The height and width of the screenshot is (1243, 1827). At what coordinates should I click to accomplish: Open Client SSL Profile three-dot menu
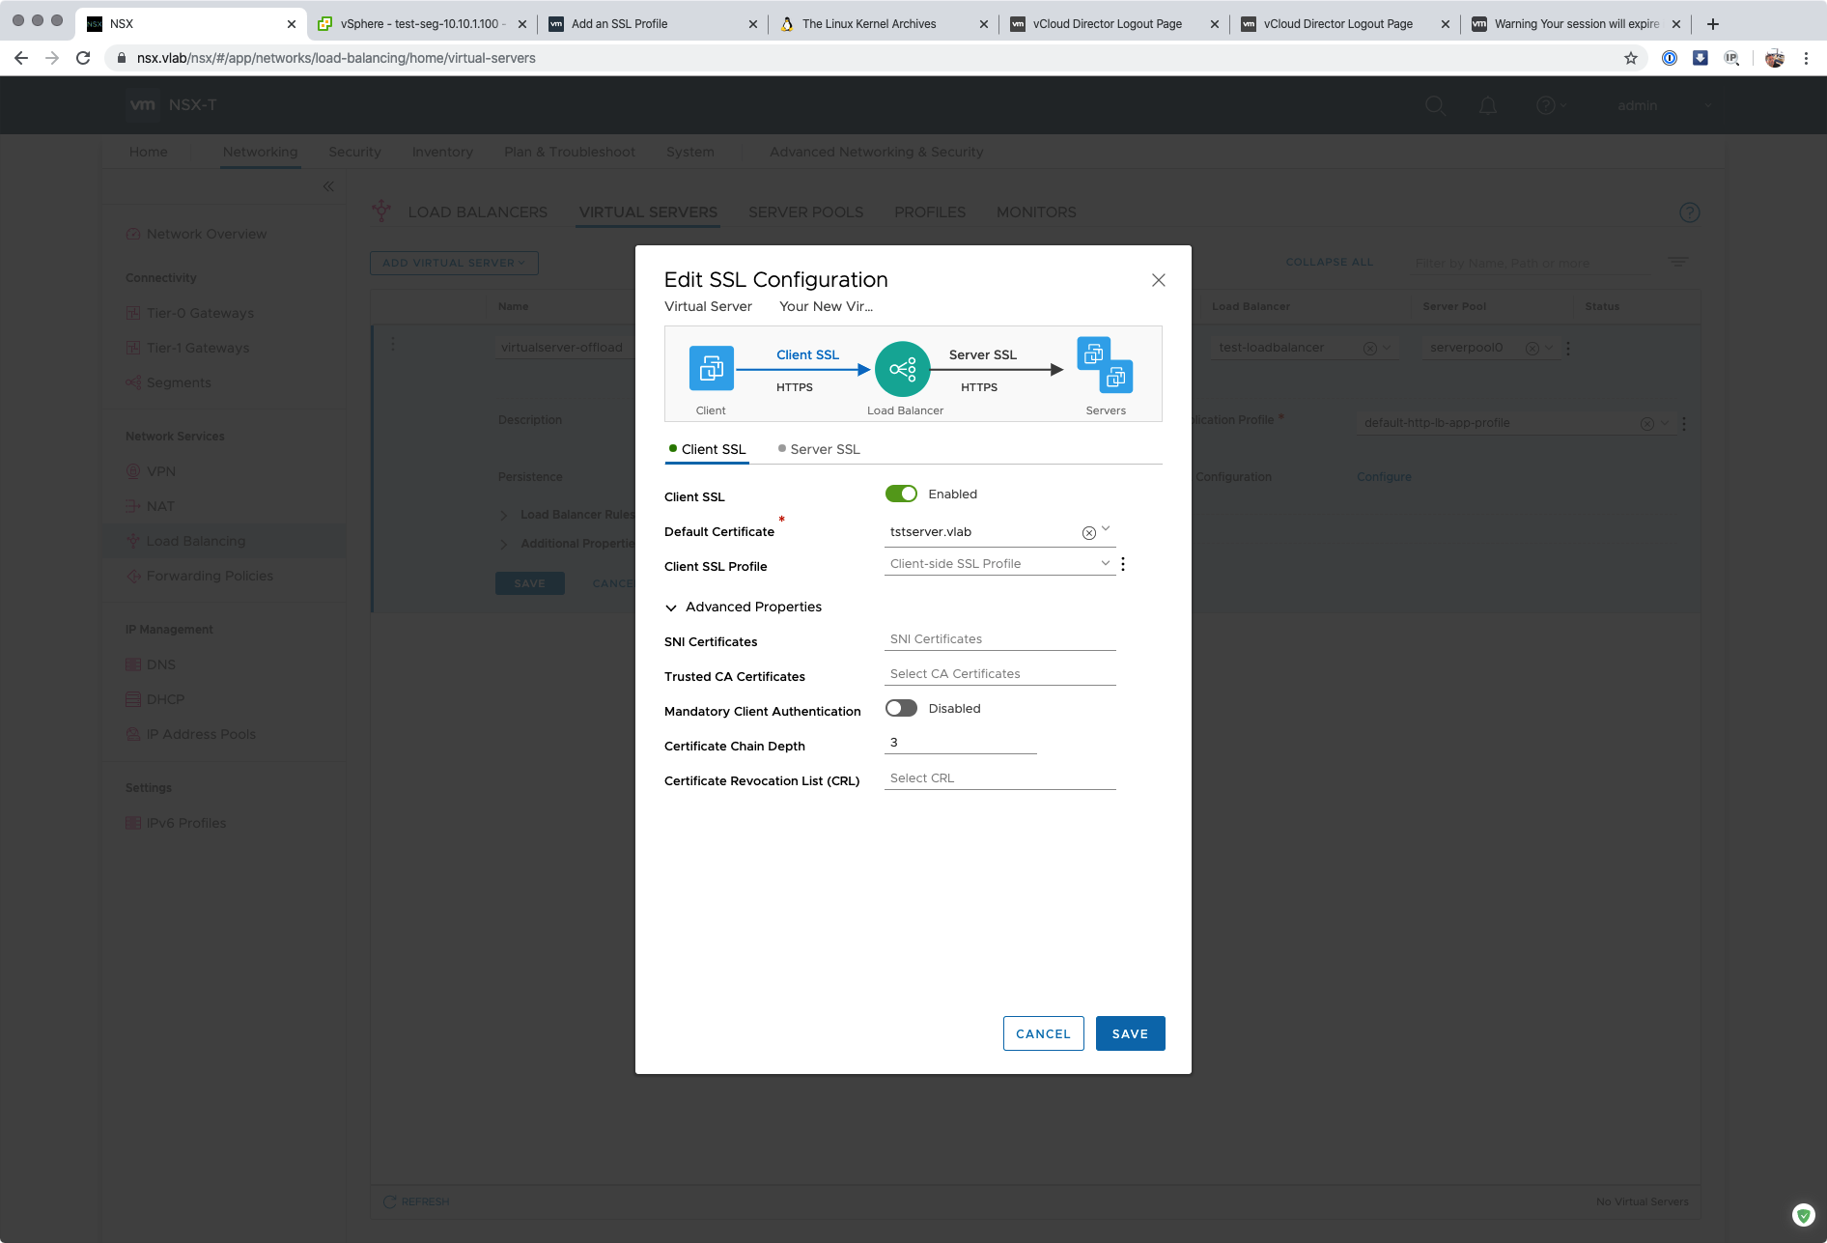(1123, 564)
